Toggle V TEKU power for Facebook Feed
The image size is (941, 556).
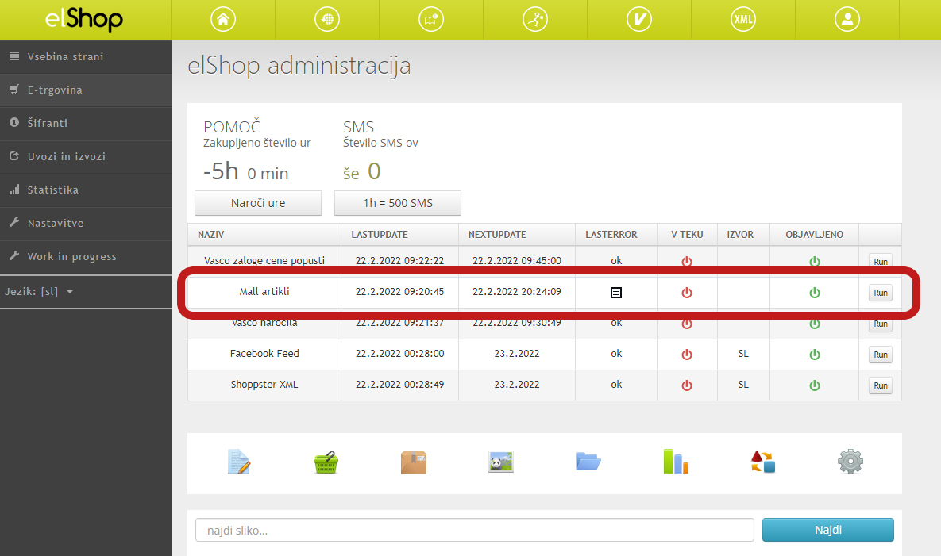coord(687,354)
